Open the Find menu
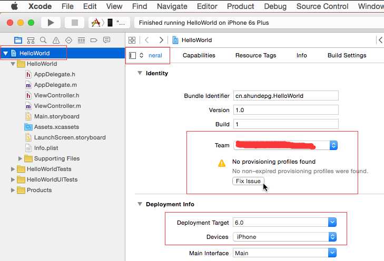 [140, 6]
